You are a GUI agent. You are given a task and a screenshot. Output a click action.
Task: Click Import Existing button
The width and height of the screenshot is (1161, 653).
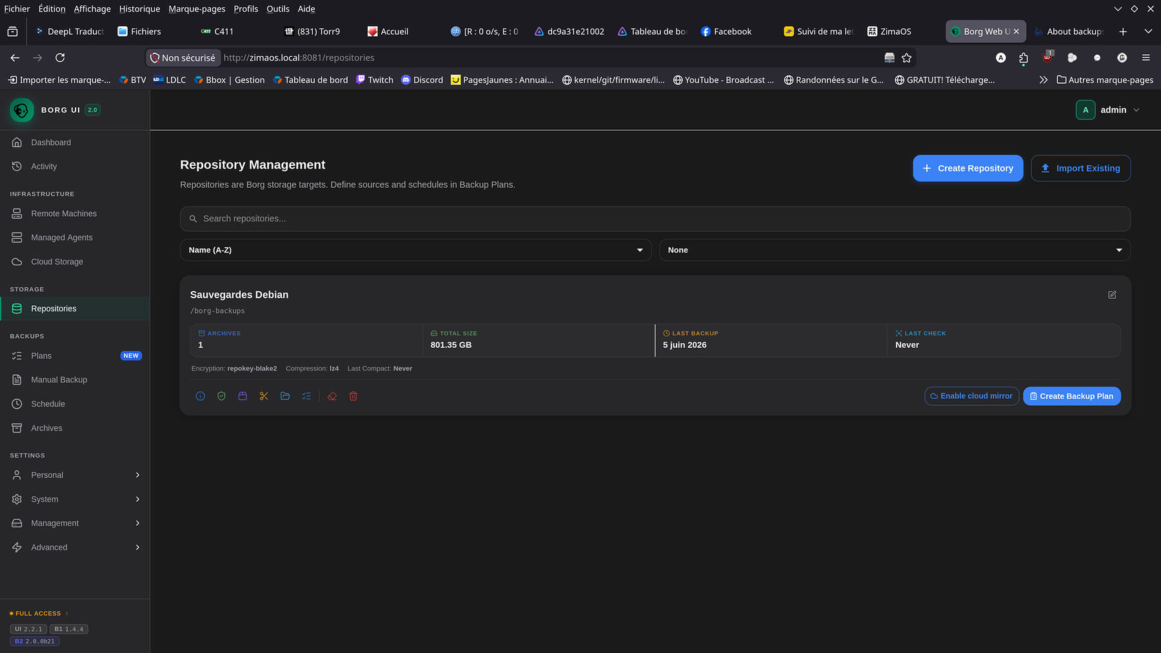[1080, 168]
